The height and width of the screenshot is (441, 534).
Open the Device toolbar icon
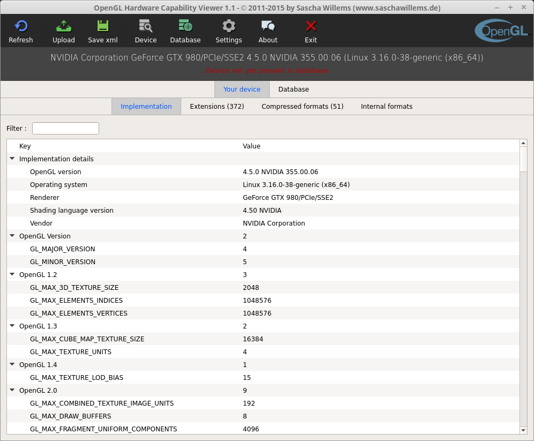pyautogui.click(x=145, y=26)
